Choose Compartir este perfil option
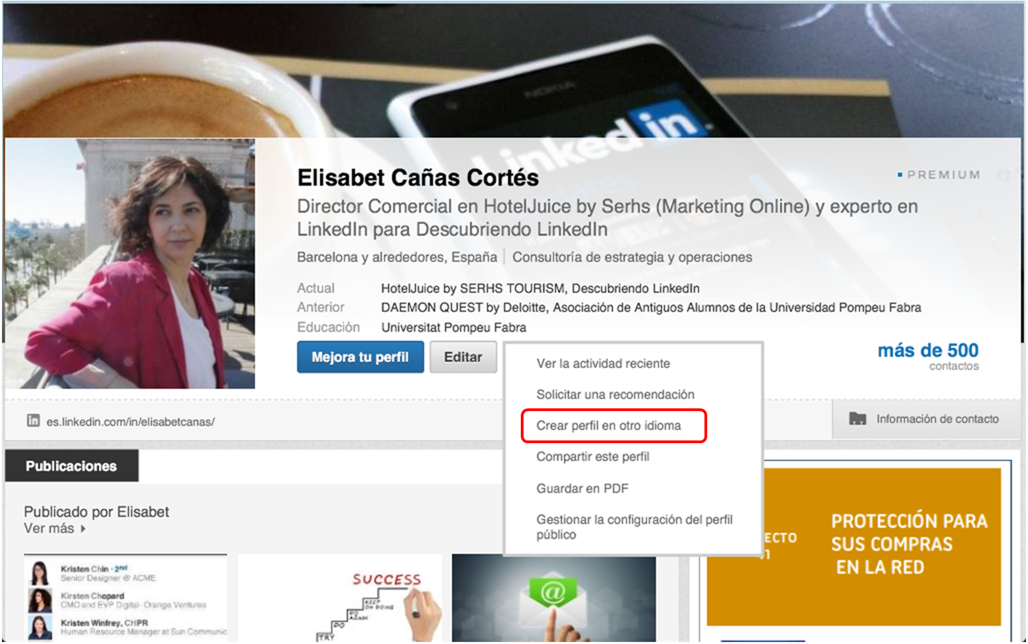Screen dimensions: 1028x644 (x=593, y=456)
